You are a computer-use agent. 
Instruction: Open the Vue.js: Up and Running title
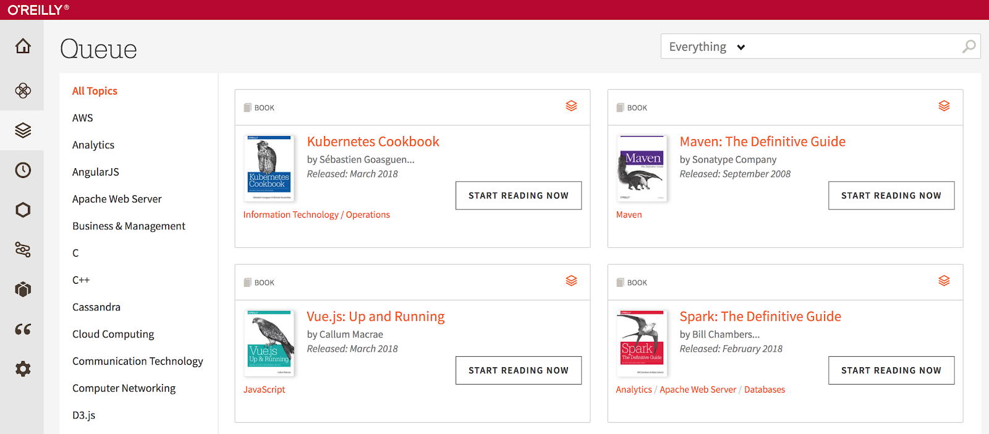(375, 317)
